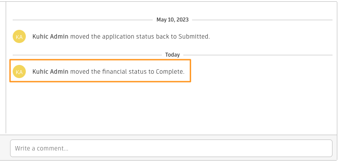Click the line right of the Today label
The image size is (343, 161).
click(x=258, y=55)
